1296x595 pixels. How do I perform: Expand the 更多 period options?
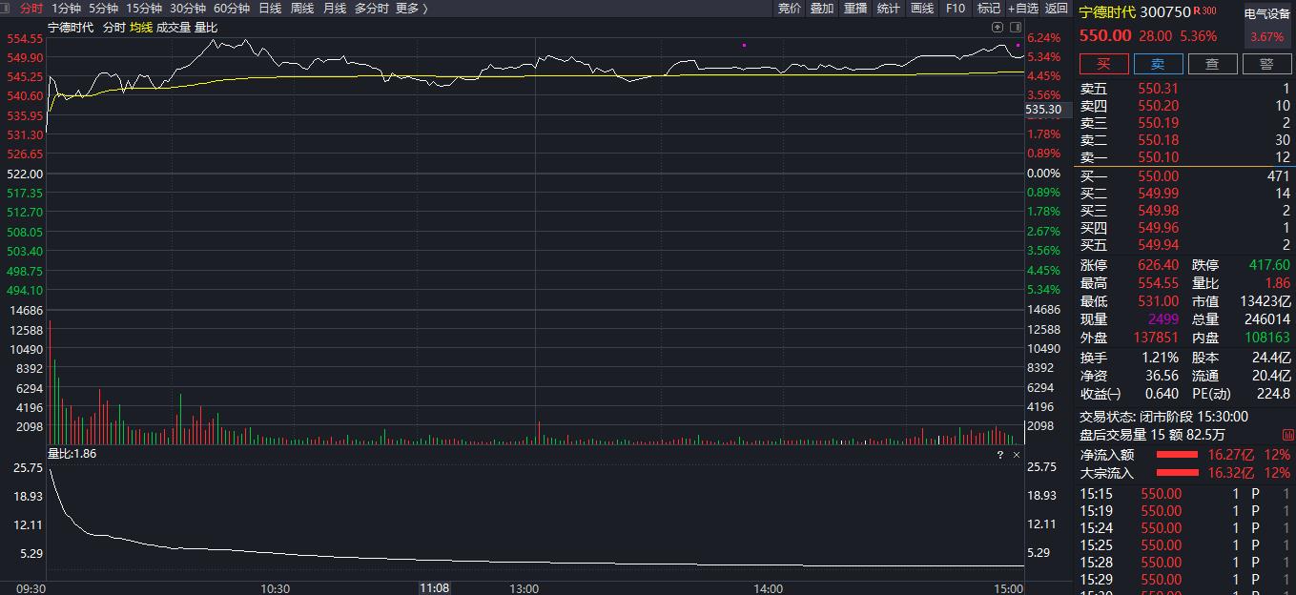(x=411, y=9)
